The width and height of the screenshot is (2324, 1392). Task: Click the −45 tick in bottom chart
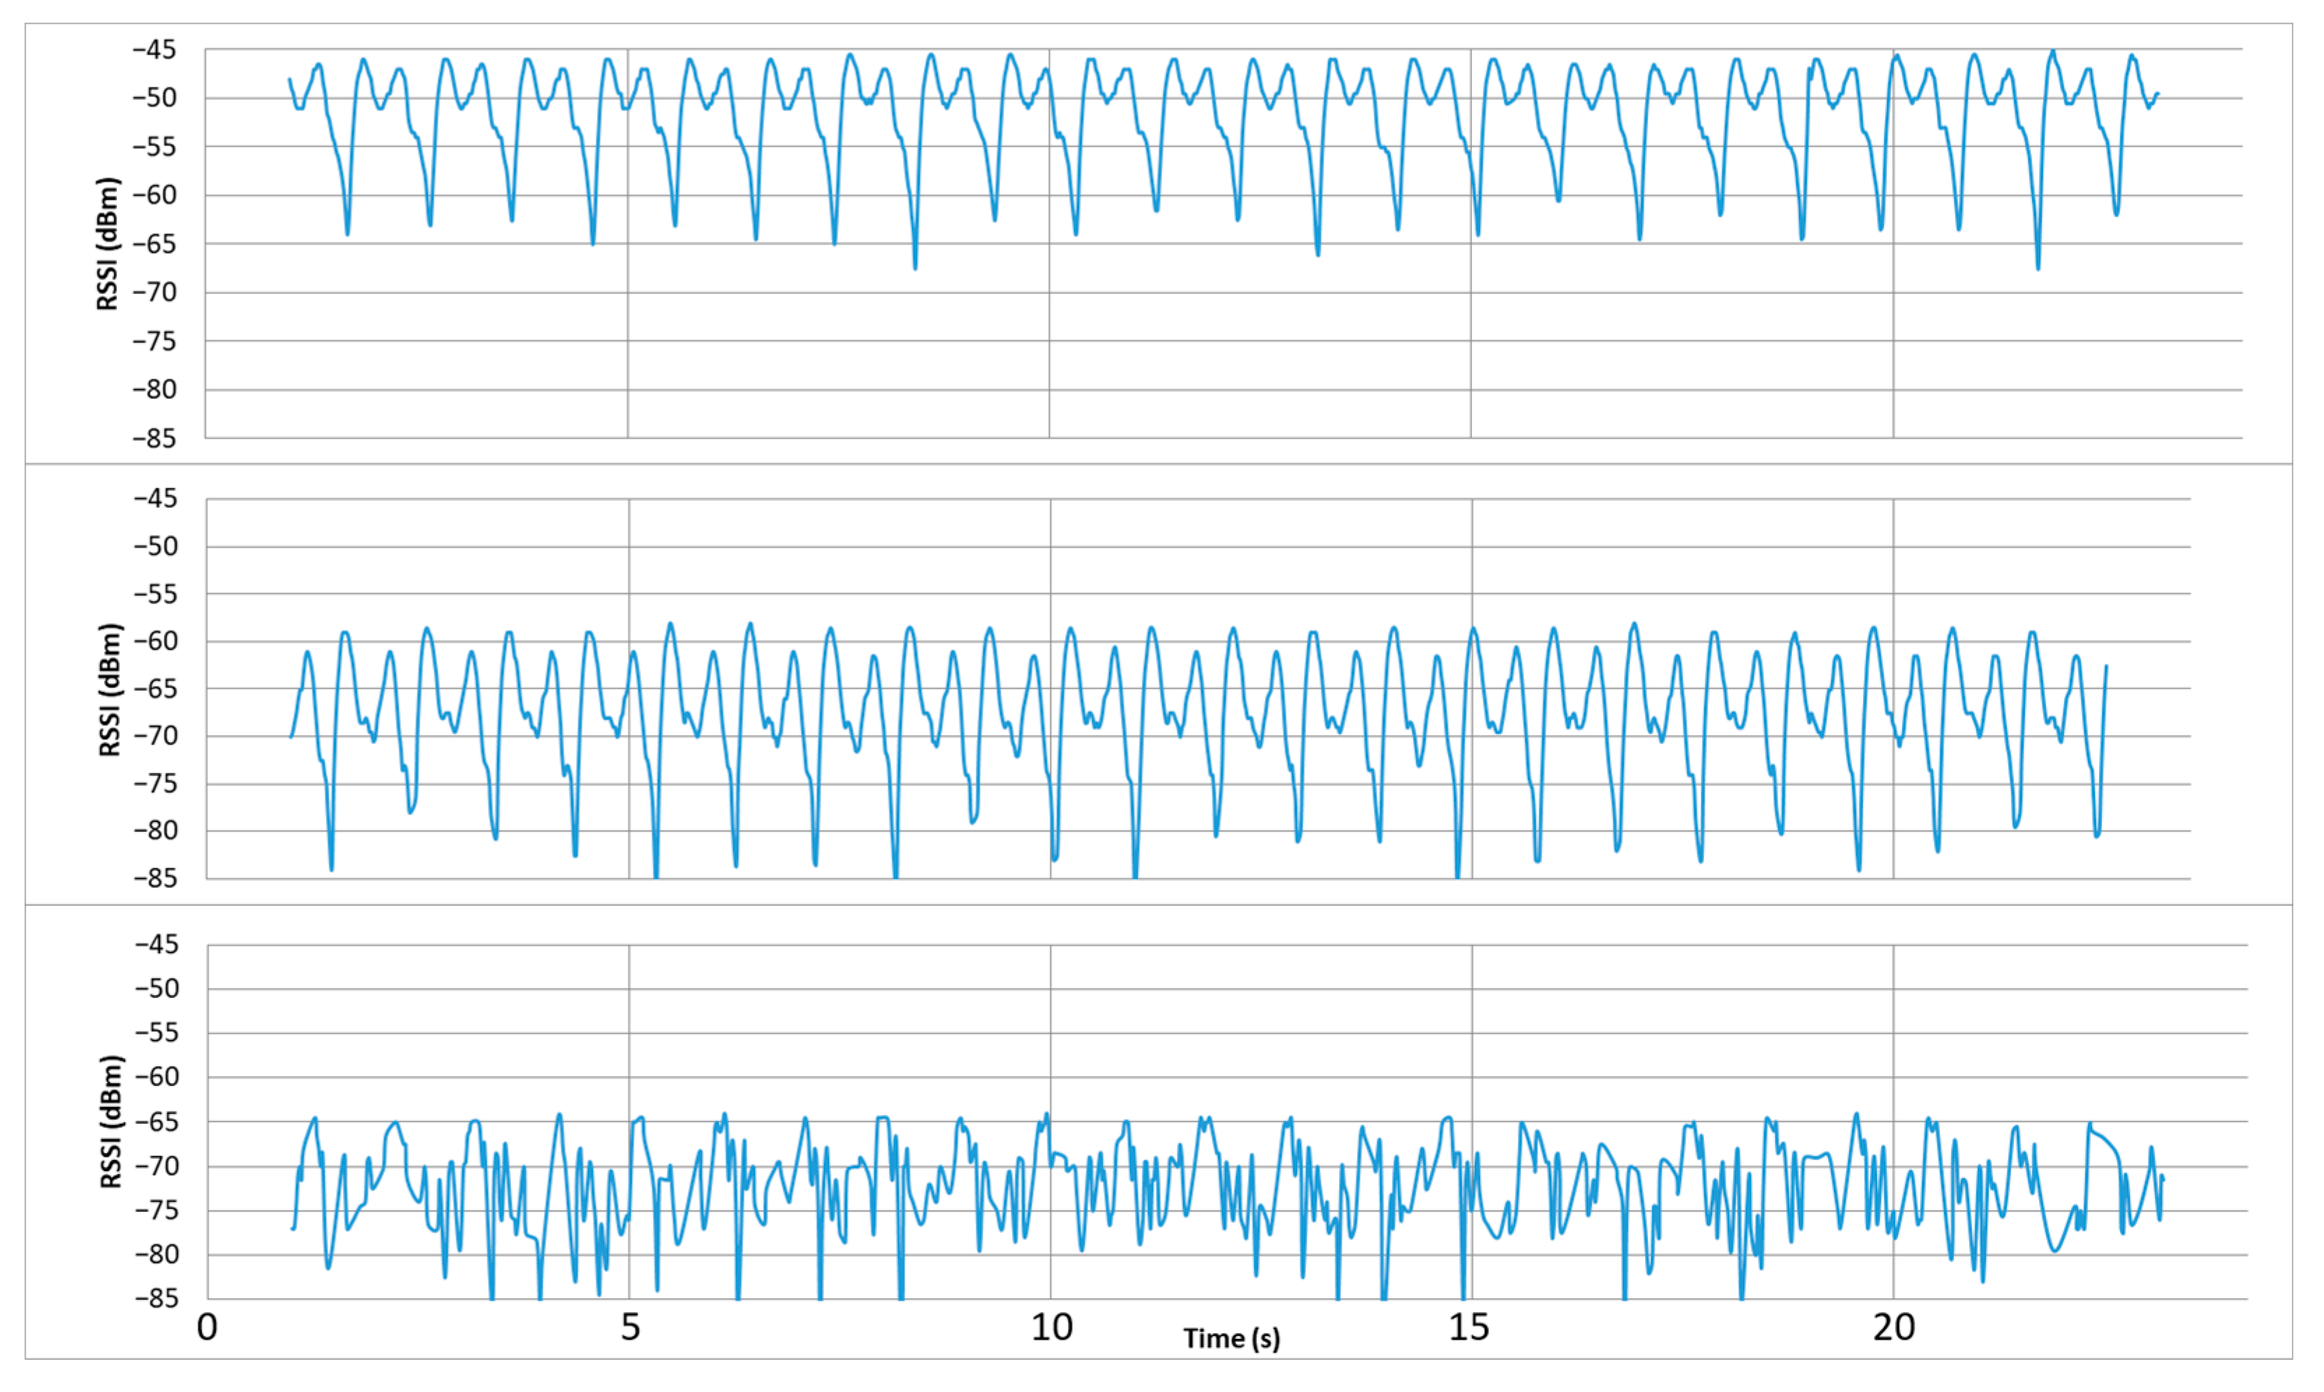coord(156,944)
